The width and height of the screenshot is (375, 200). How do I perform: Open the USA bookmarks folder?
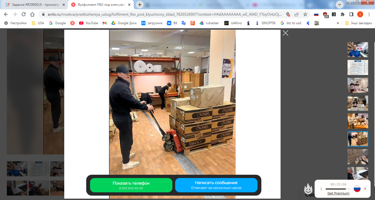point(38,23)
